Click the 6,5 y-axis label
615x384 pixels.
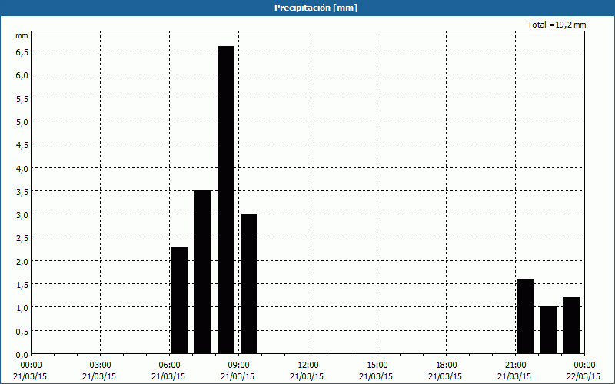pyautogui.click(x=22, y=52)
